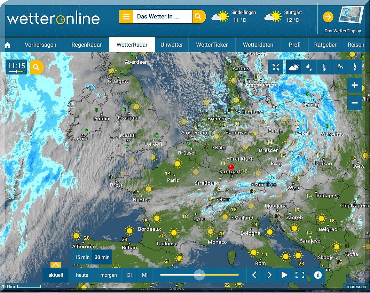Image resolution: width=370 pixels, height=293 pixels.
Task: Toggle fullscreen map view
Action: (x=300, y=275)
